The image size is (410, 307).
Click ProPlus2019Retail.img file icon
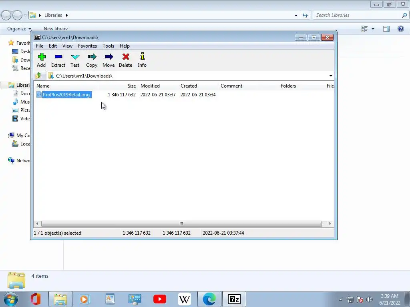39,94
